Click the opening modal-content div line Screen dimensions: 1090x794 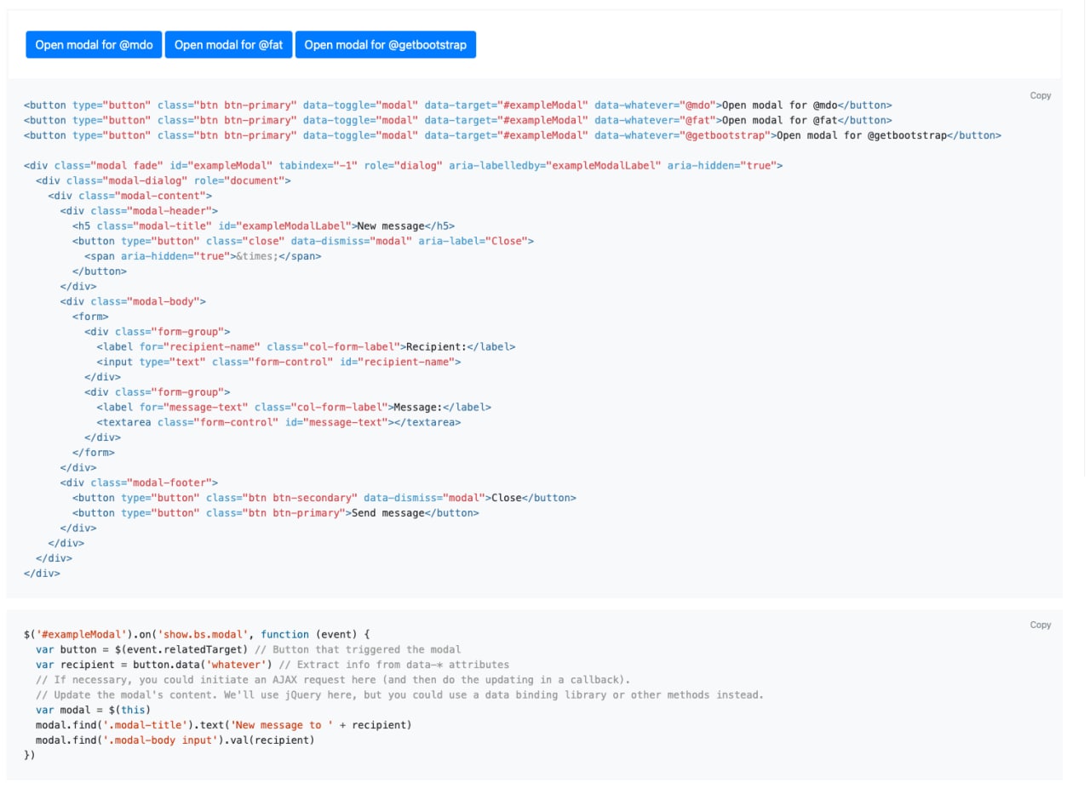pyautogui.click(x=130, y=196)
